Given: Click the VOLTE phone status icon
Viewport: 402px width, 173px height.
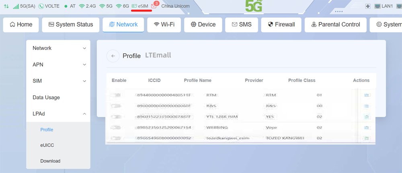Looking at the screenshot, I should [x=41, y=6].
